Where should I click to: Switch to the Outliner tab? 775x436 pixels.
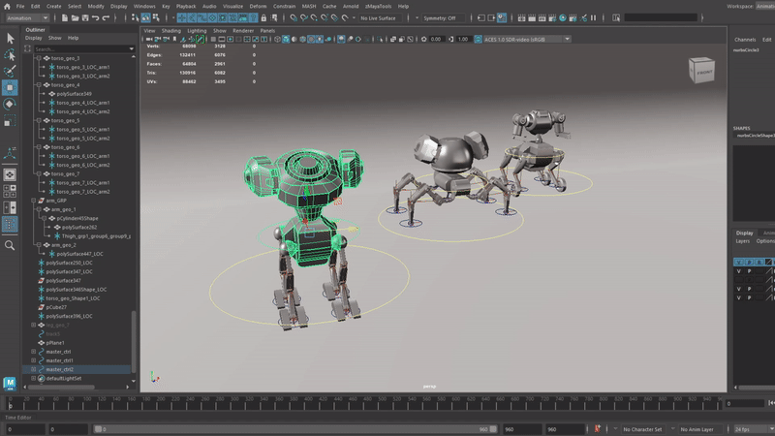tap(35, 30)
